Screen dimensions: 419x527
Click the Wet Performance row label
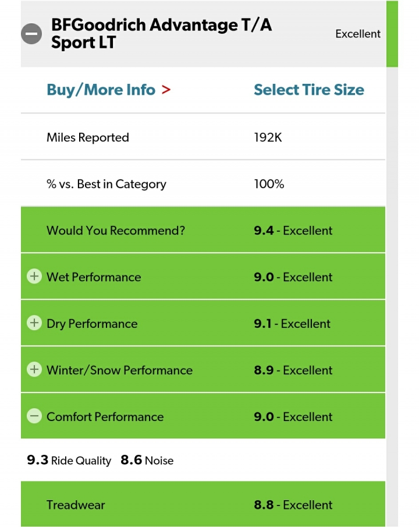pos(94,277)
